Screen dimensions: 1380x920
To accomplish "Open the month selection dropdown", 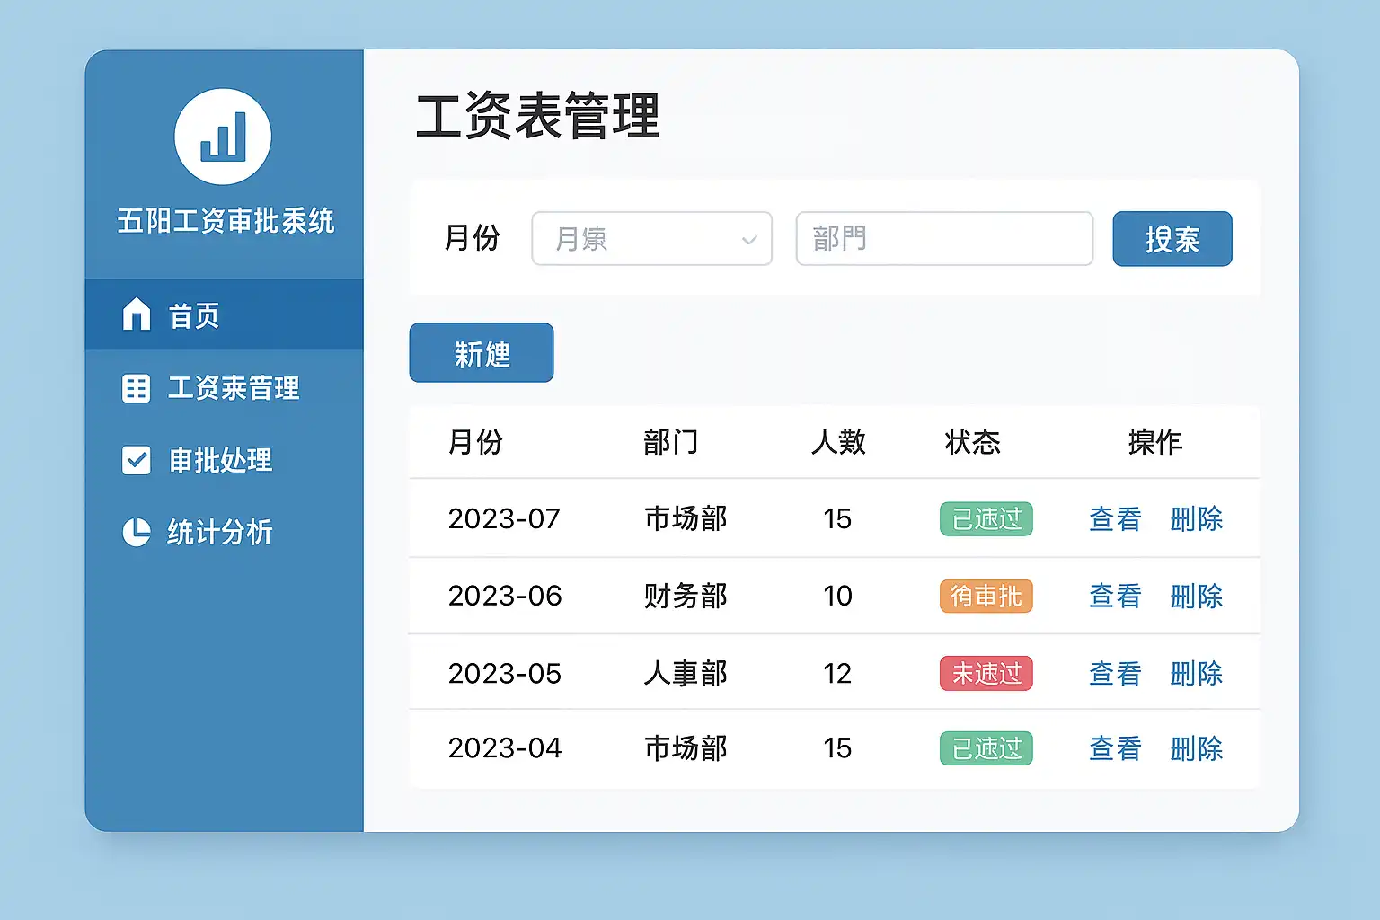I will coord(651,239).
